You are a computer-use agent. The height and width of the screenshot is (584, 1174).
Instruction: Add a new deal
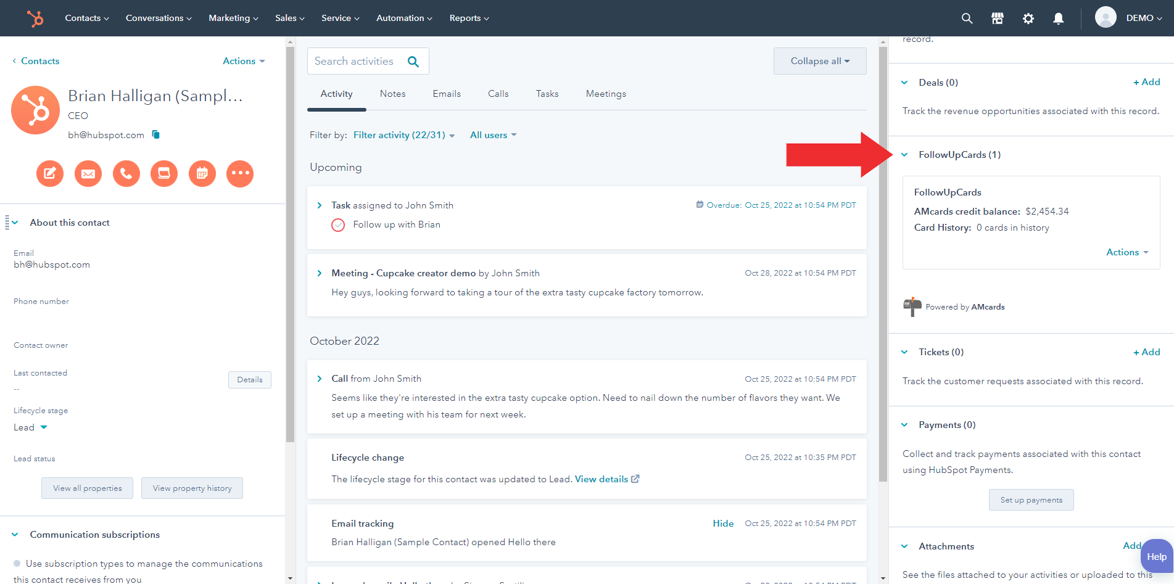1146,82
